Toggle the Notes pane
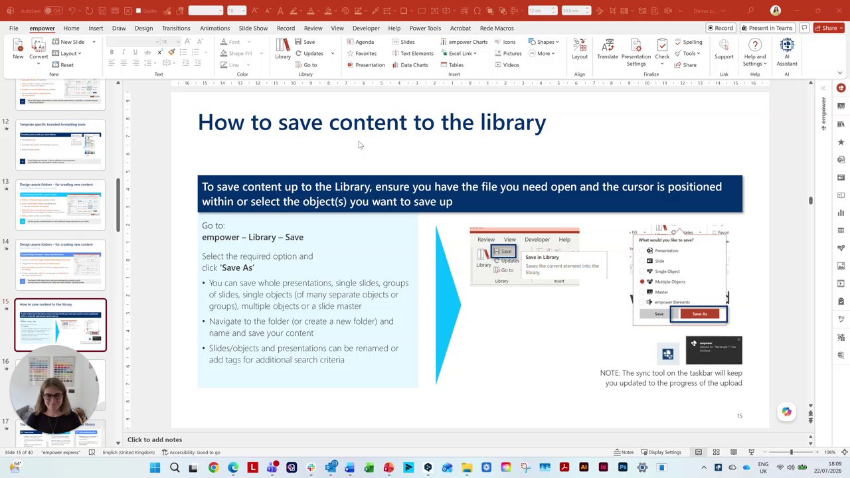 pos(623,452)
